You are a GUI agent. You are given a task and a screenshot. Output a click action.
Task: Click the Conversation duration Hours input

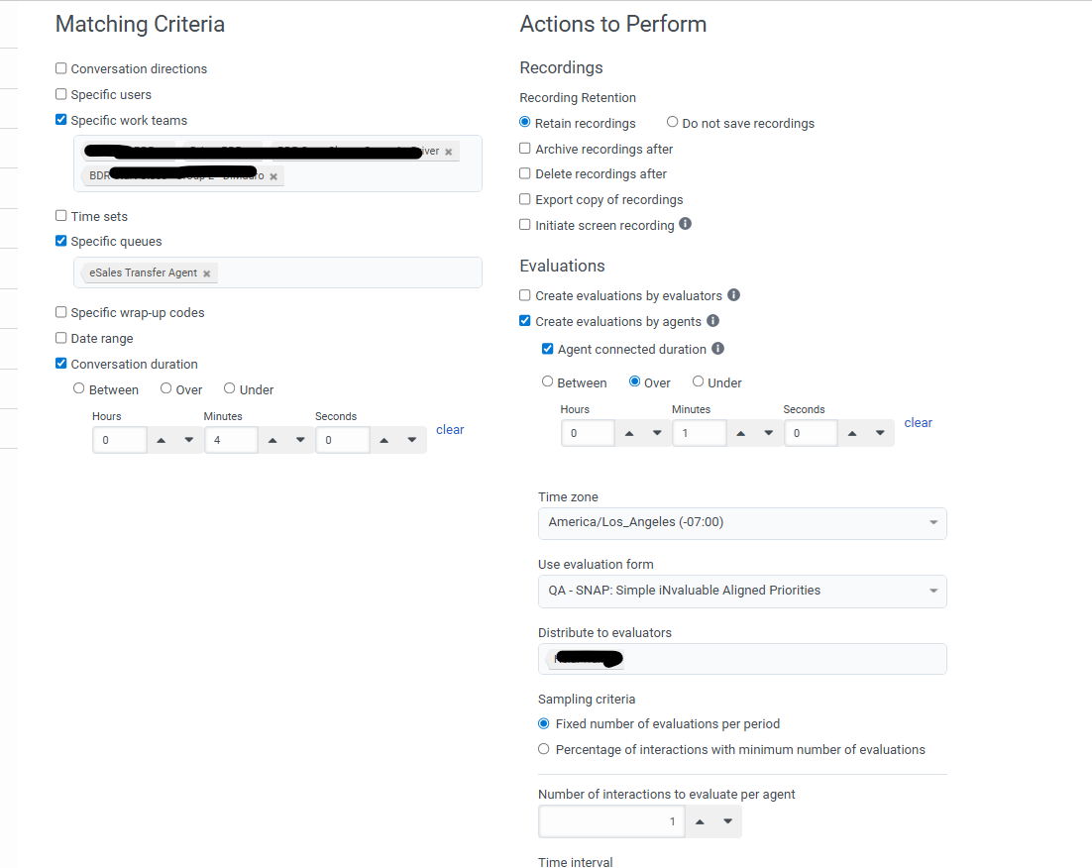click(120, 440)
